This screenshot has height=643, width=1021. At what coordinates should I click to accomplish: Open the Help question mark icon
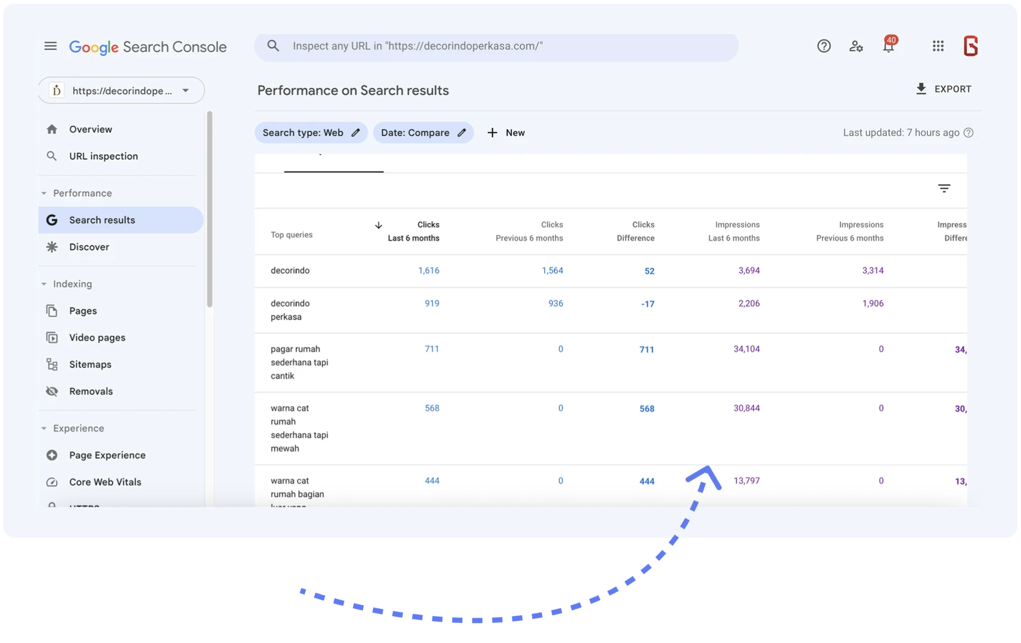824,46
